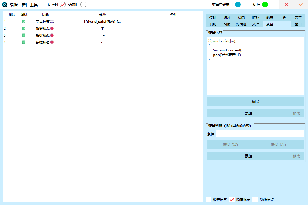Uncheck the debug checkbox for row 1
This screenshot has height=205, width=308.
click(24, 22)
